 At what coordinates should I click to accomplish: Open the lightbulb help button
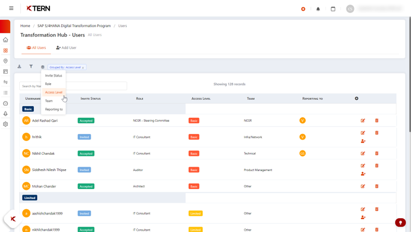(x=400, y=222)
